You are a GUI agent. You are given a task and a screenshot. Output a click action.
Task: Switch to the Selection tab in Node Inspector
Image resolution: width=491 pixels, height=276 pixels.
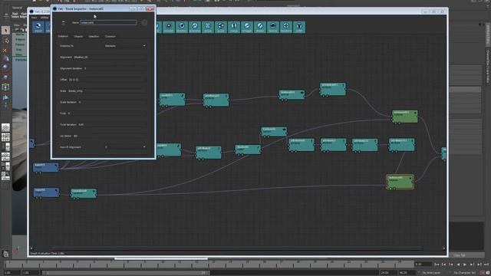coord(94,36)
